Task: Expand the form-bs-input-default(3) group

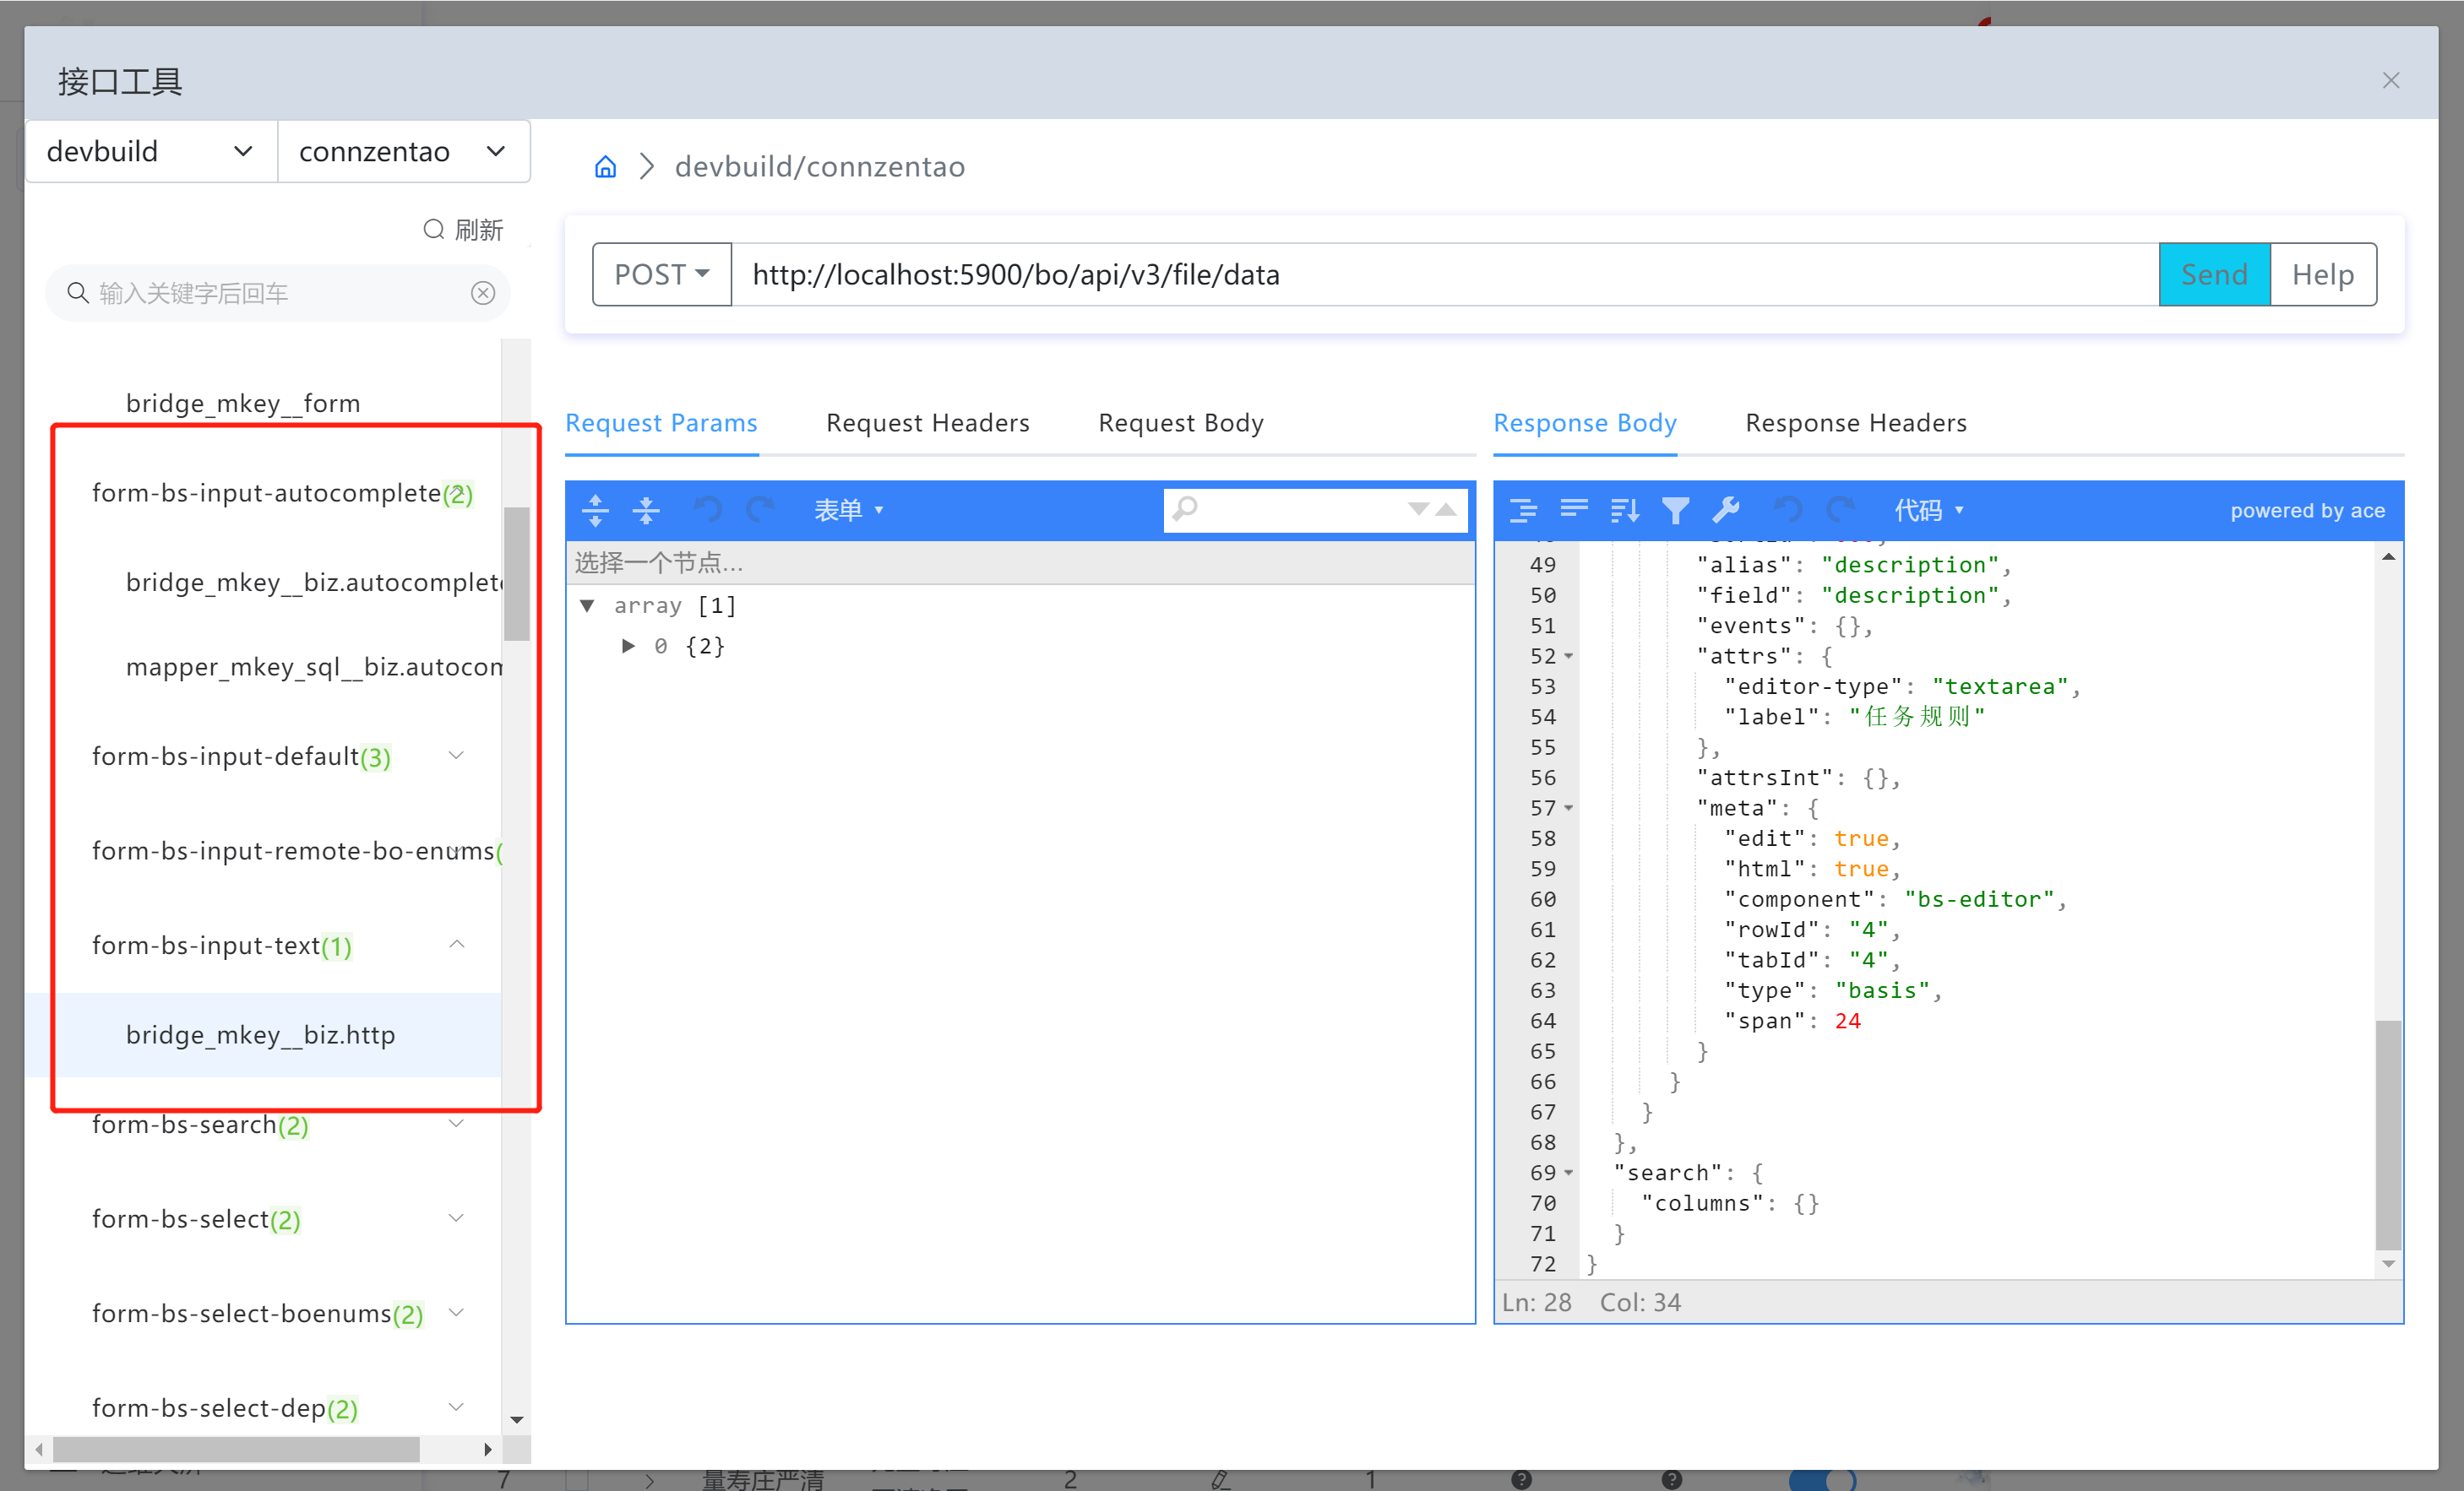Action: click(x=456, y=756)
